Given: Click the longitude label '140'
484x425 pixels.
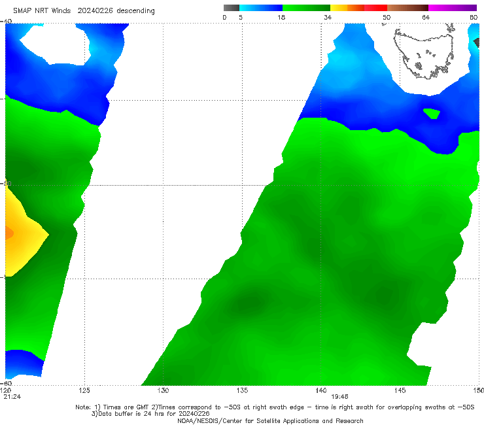Looking at the screenshot, I should point(321,391).
